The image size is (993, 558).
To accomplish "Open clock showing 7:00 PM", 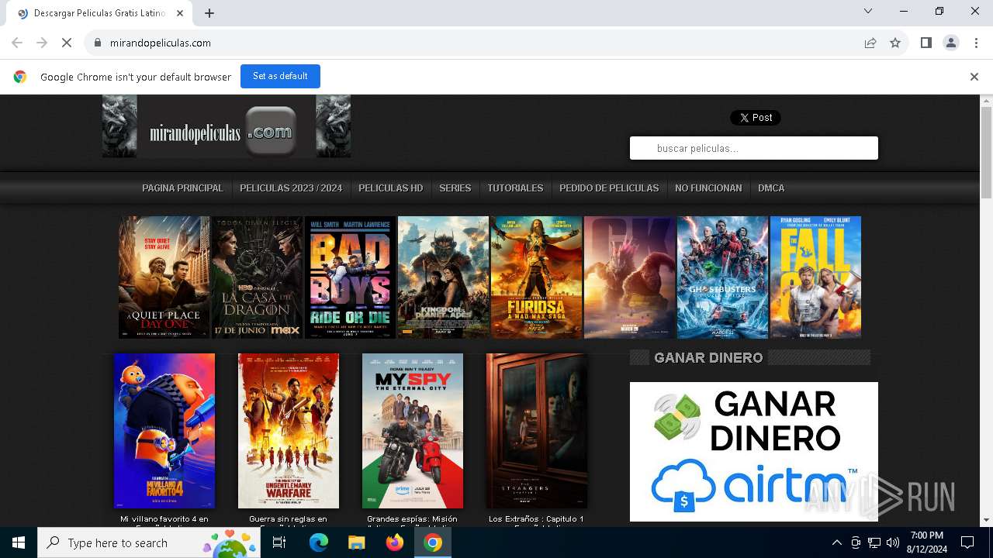I will pyautogui.click(x=927, y=542).
